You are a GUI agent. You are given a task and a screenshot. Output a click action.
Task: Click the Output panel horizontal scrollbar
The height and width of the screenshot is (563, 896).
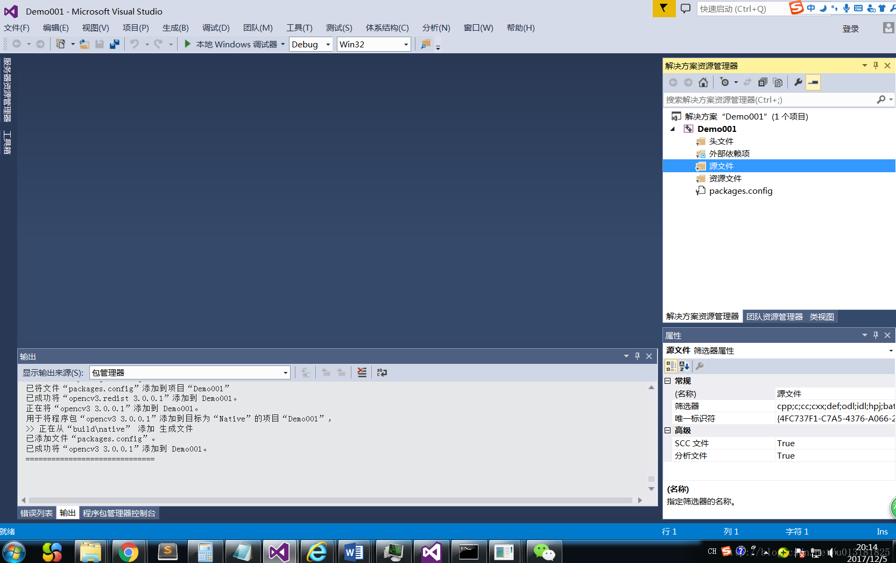330,500
